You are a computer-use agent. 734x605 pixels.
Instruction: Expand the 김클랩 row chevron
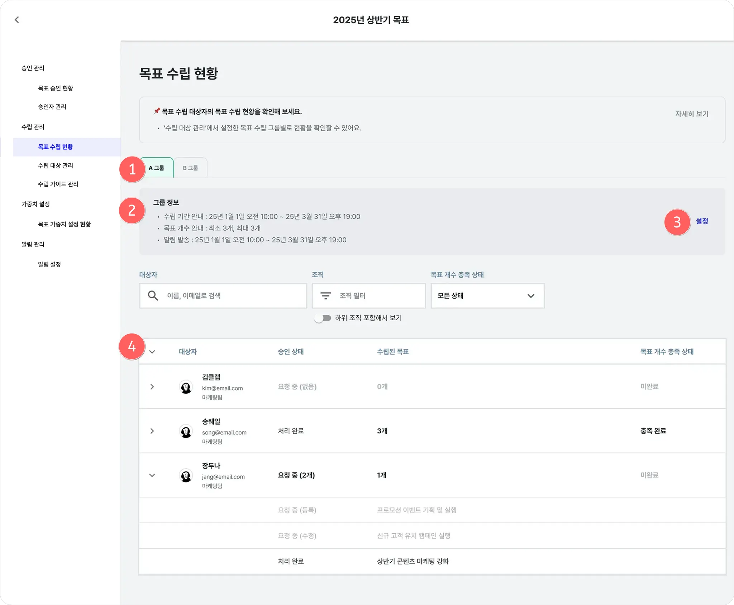click(x=152, y=387)
